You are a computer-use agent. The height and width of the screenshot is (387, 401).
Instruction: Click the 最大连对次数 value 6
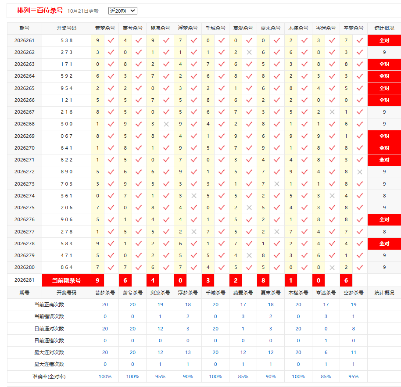(326, 352)
